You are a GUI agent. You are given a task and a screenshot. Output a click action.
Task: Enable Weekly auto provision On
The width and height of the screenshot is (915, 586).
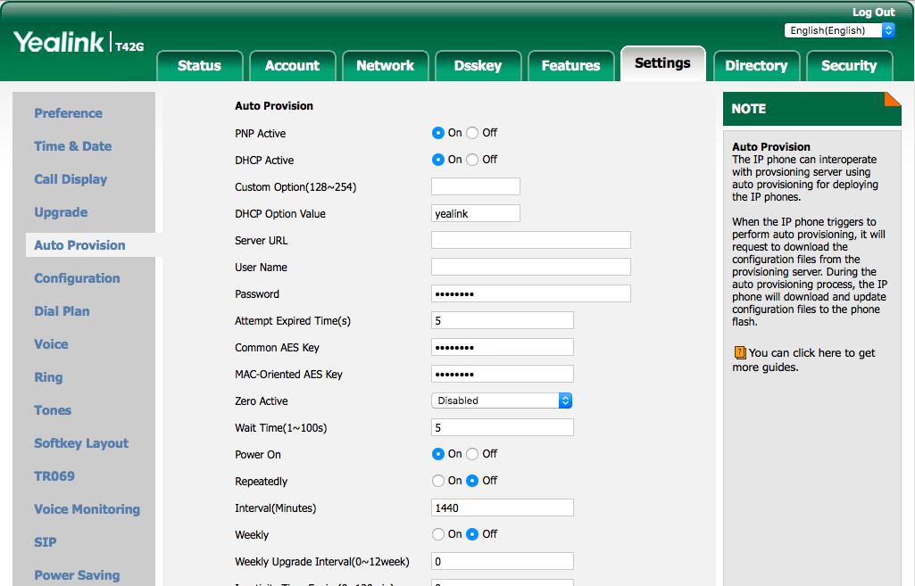438,534
